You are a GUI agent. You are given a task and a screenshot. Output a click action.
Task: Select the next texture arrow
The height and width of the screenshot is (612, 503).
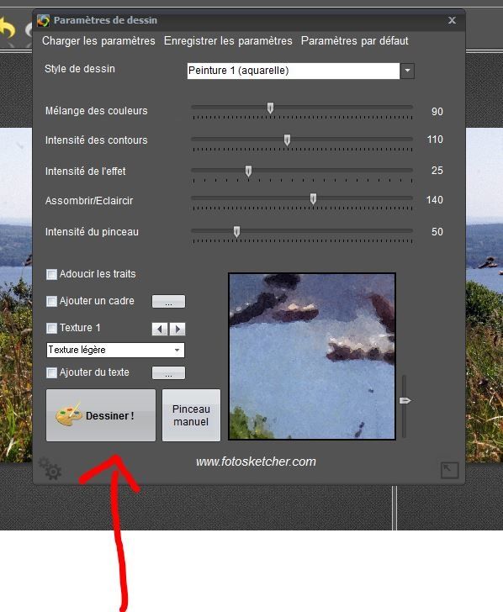click(177, 329)
